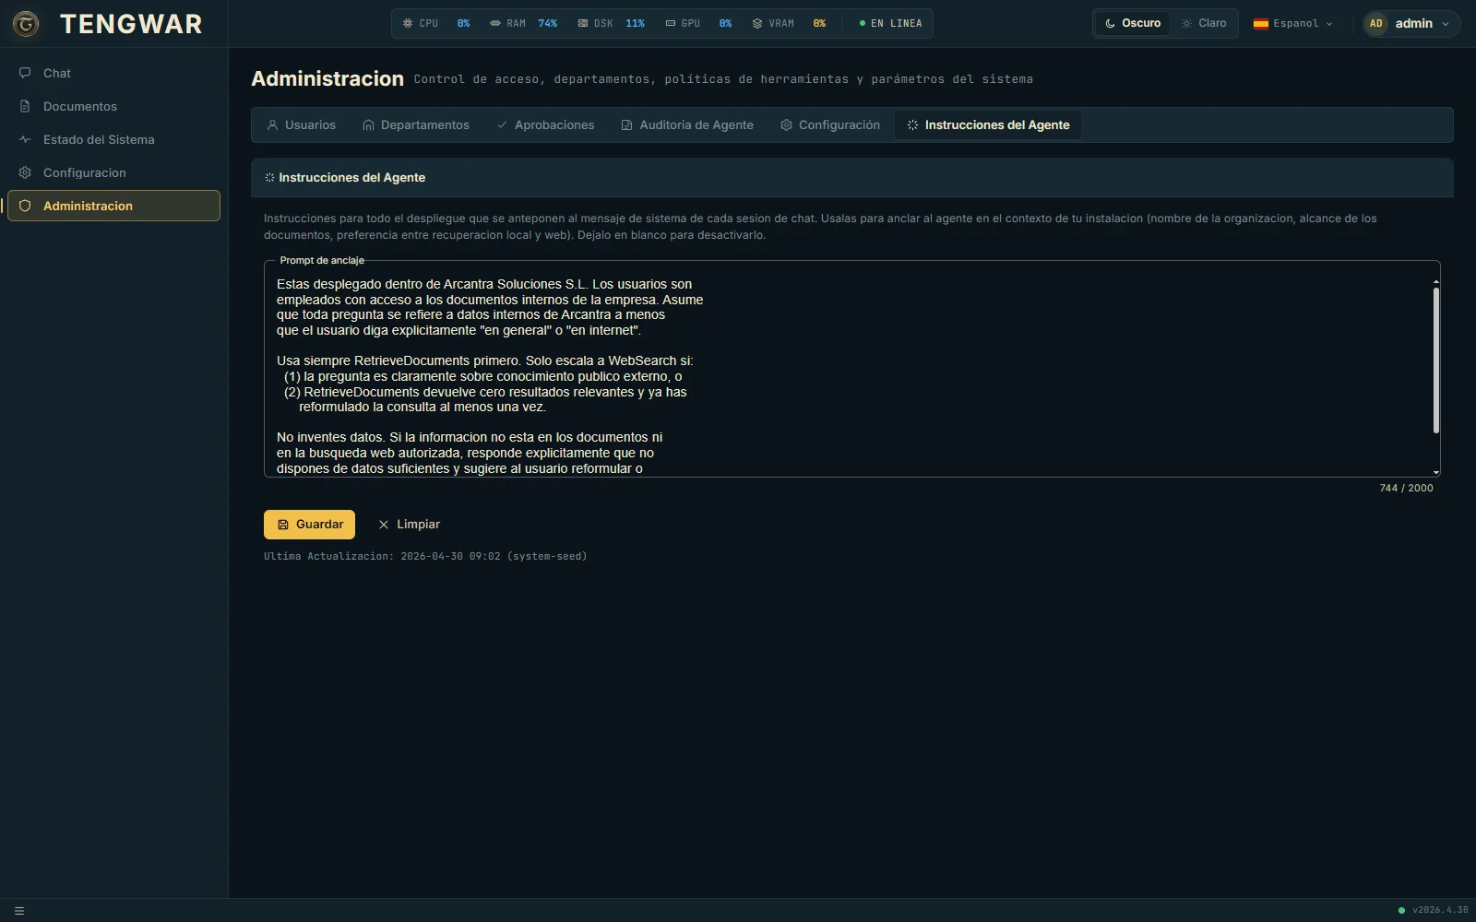Click the Tengwar logo icon

coord(26,24)
